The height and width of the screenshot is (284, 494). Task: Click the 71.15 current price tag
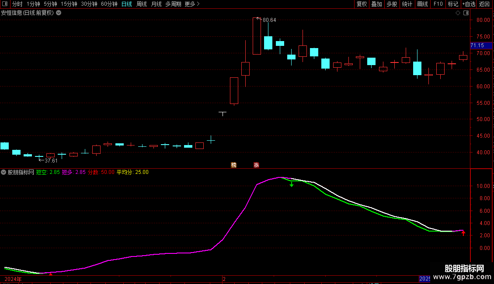(x=480, y=45)
